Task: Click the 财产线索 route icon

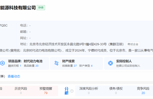Action: (x=56, y=63)
